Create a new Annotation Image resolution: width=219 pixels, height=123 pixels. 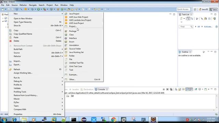pos(83,45)
